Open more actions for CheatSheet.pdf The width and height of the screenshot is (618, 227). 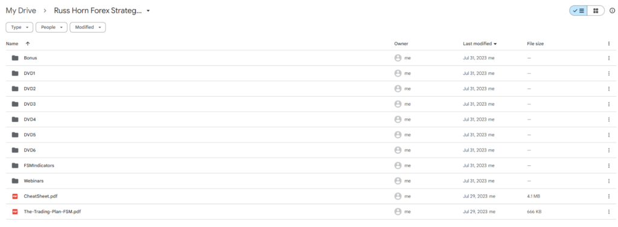coord(609,196)
